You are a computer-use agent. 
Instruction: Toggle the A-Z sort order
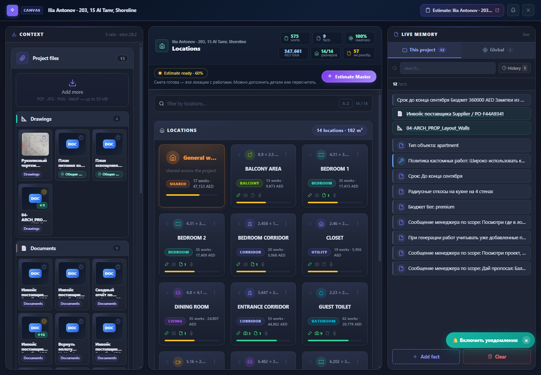point(346,103)
